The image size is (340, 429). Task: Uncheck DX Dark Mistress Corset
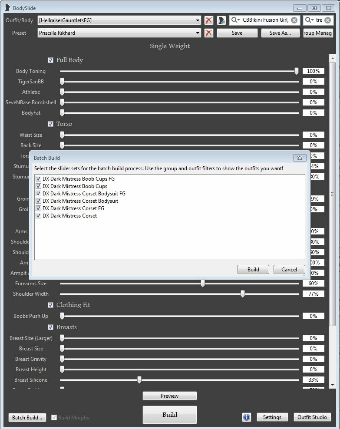pyautogui.click(x=39, y=216)
